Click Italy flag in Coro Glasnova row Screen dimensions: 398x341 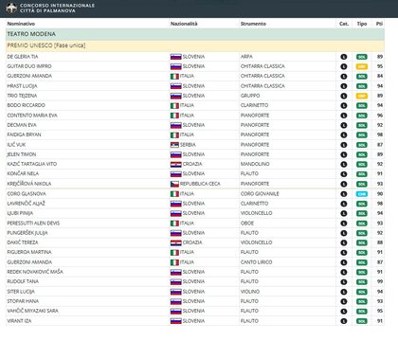click(174, 194)
